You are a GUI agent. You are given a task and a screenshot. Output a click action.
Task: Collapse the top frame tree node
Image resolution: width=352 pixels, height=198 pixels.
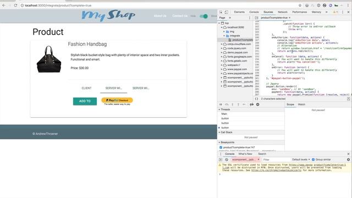(x=219, y=23)
